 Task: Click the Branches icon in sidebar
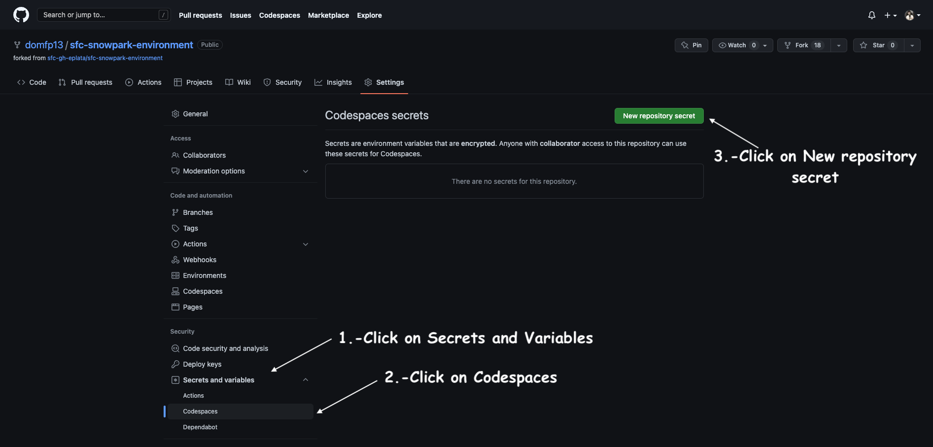pyautogui.click(x=175, y=212)
